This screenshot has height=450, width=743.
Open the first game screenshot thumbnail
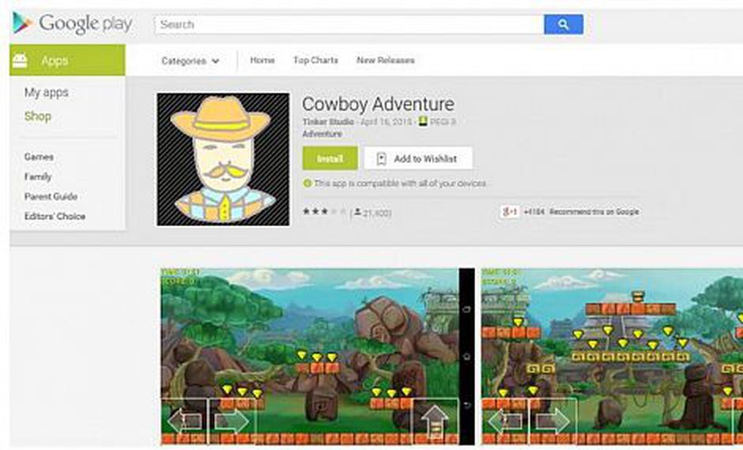(318, 357)
